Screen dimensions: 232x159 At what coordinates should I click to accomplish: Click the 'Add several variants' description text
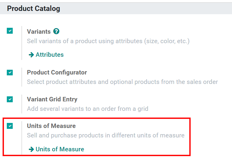[x=88, y=108]
